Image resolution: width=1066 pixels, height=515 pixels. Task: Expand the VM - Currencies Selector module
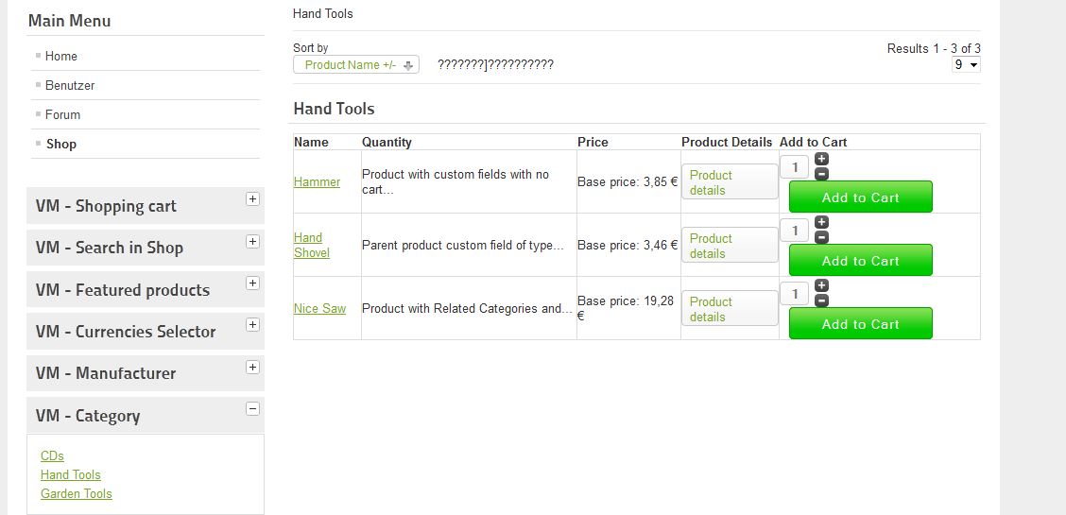click(x=252, y=324)
